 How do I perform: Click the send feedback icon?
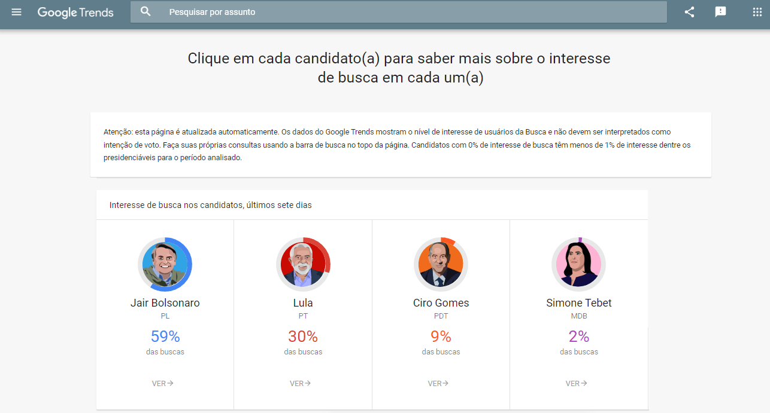[x=720, y=12]
